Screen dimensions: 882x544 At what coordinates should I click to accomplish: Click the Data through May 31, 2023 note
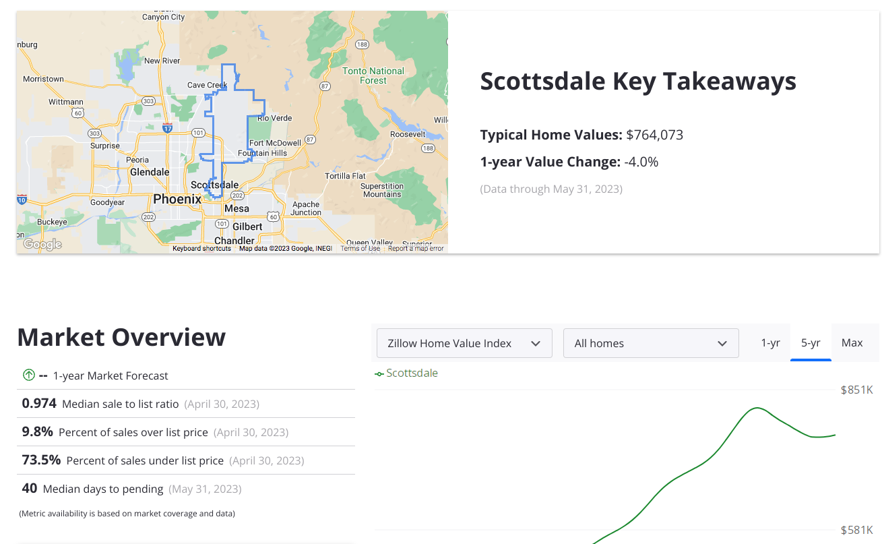coord(551,189)
